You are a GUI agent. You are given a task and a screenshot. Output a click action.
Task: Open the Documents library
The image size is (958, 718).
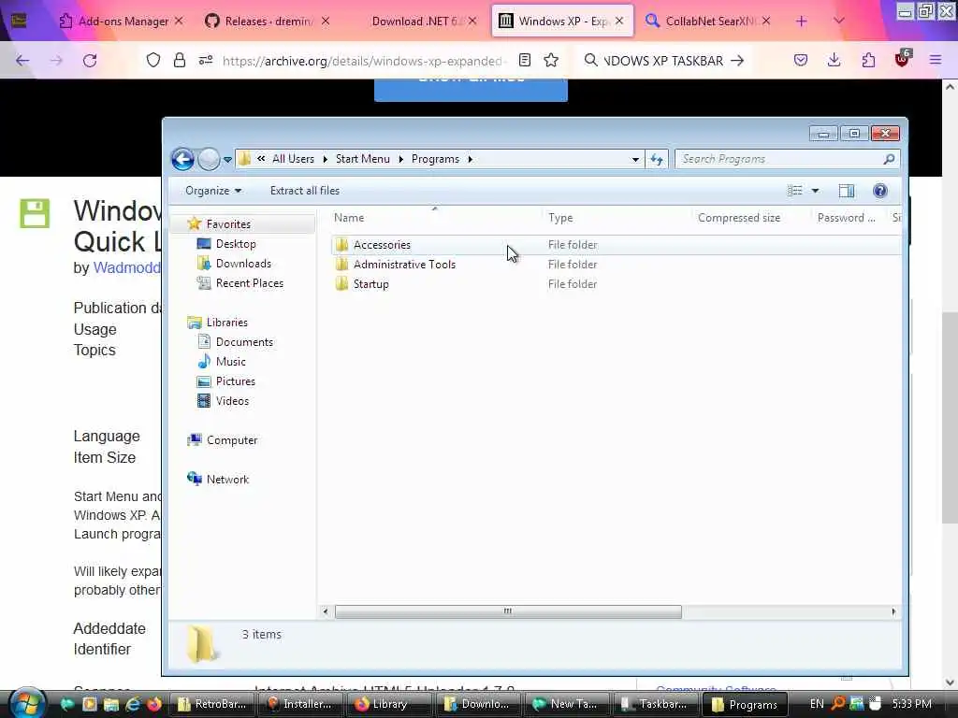tap(244, 342)
